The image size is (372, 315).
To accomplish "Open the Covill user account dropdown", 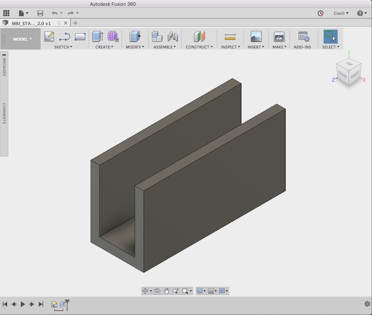I will (x=341, y=13).
